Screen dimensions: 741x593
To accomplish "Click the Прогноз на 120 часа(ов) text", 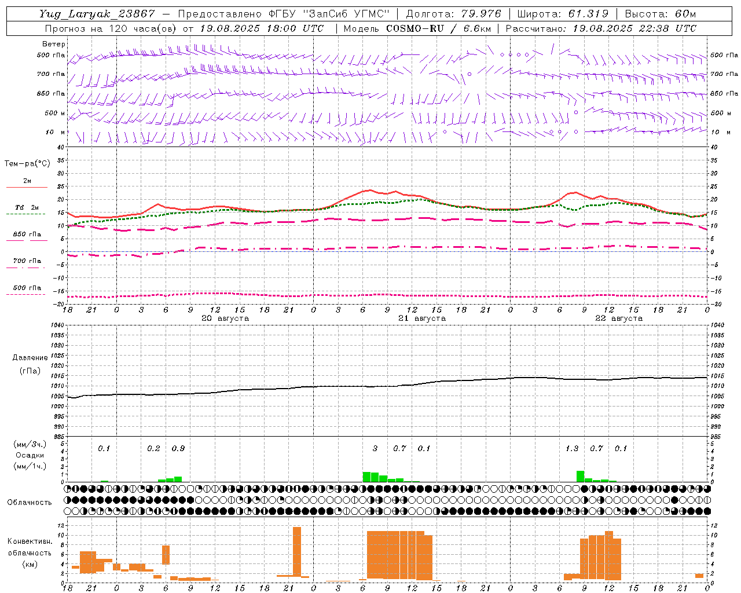I will coord(111,28).
